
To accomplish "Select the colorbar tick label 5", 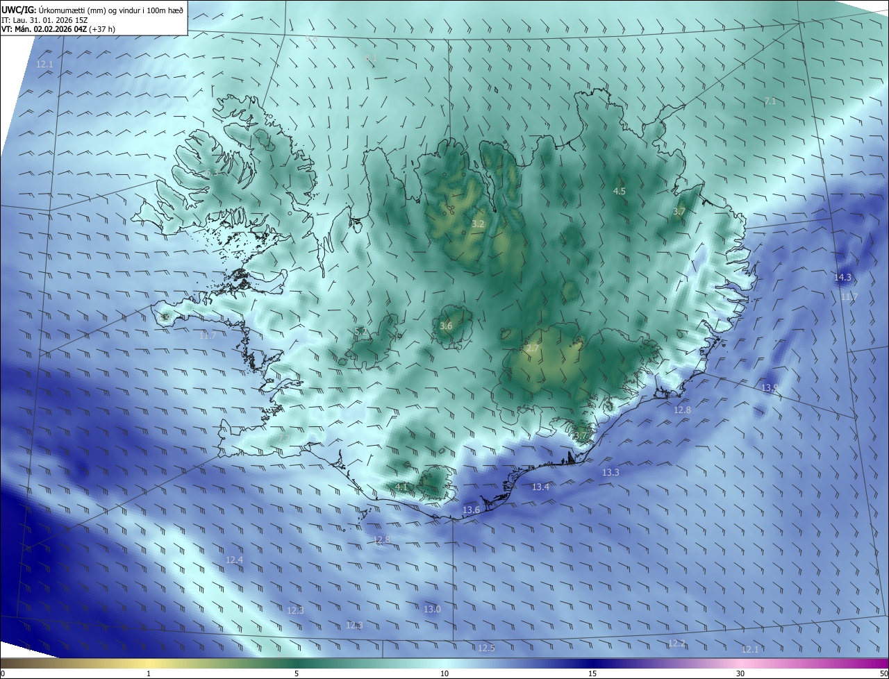I will click(297, 674).
